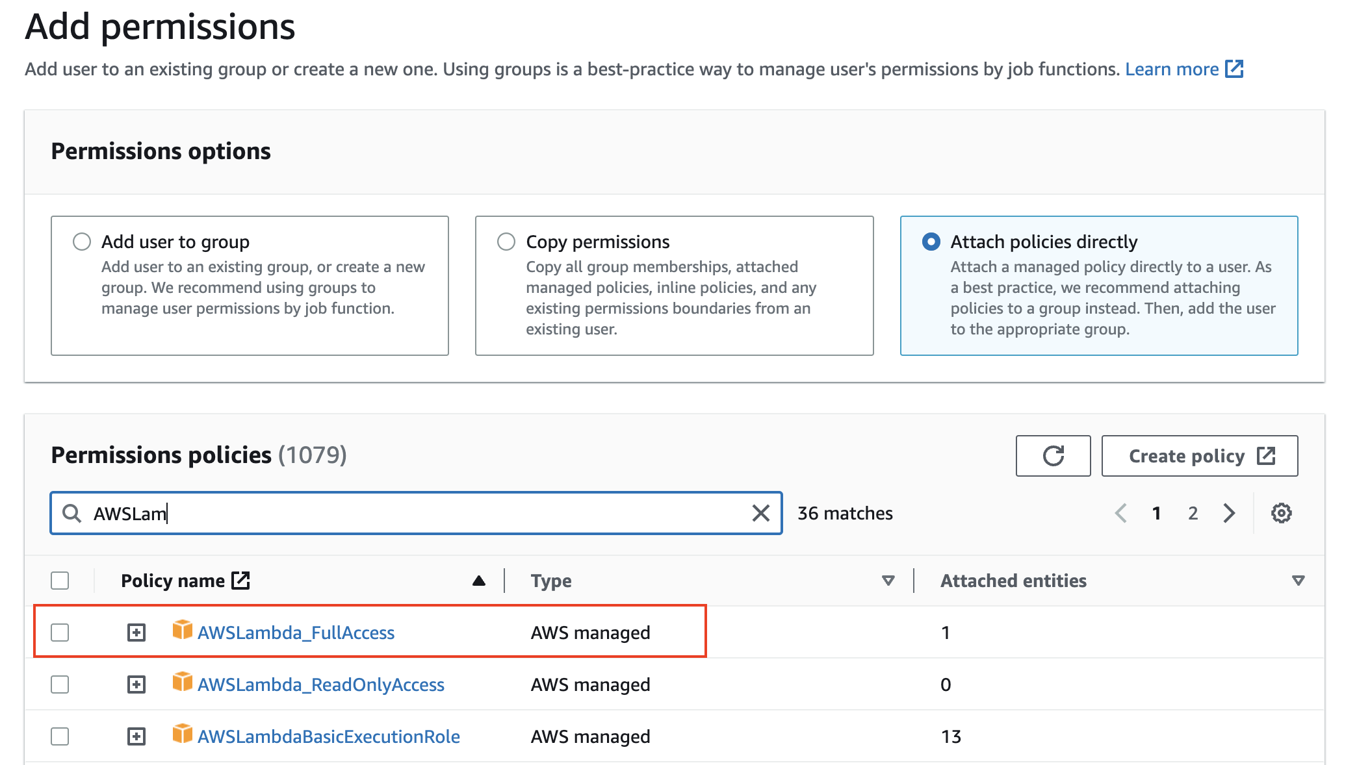
Task: Click the Policy name external link icon
Action: [241, 580]
